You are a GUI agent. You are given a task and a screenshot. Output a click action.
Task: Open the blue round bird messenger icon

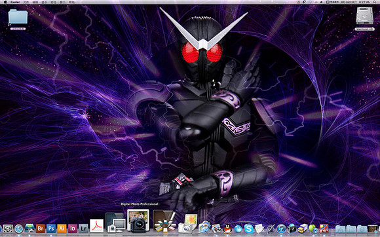(x=238, y=228)
